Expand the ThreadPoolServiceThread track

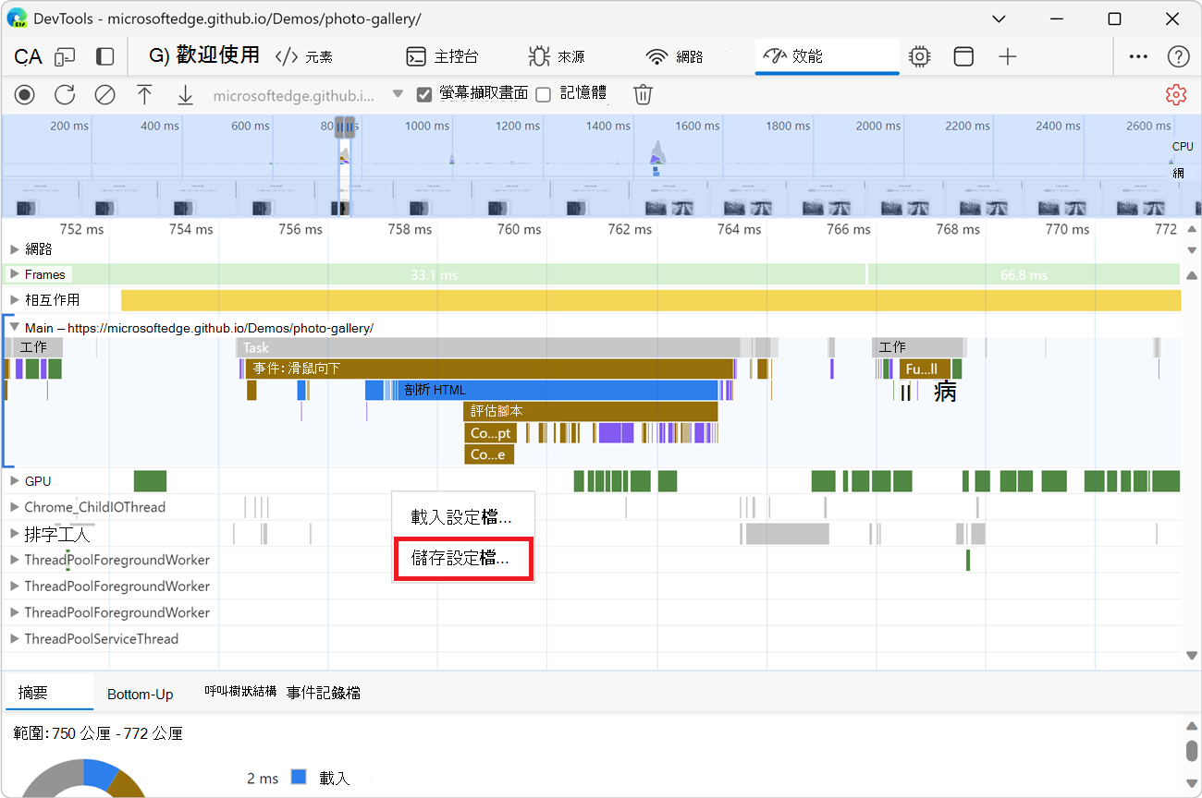[x=14, y=639]
